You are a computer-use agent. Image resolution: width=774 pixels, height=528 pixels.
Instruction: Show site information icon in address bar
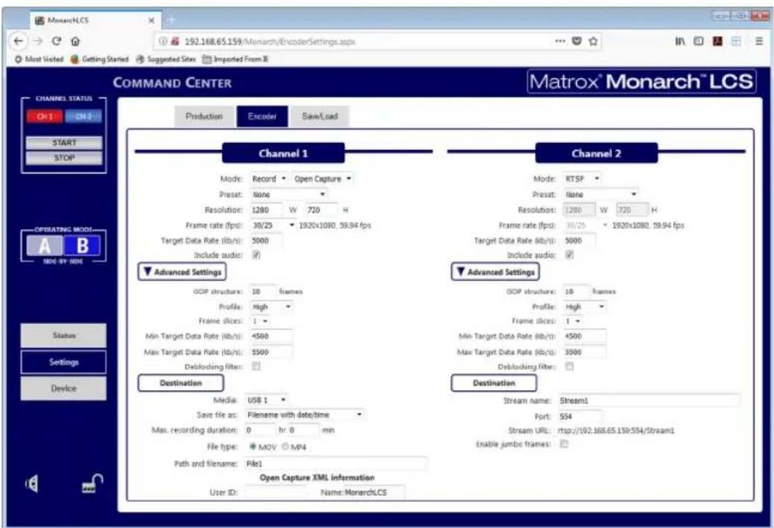pos(163,42)
